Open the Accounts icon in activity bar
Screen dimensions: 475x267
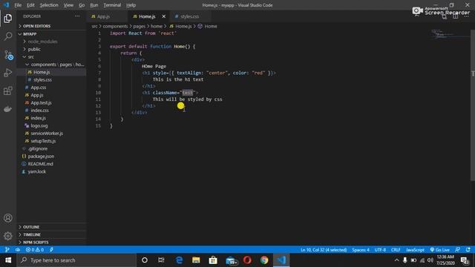[x=8, y=218]
